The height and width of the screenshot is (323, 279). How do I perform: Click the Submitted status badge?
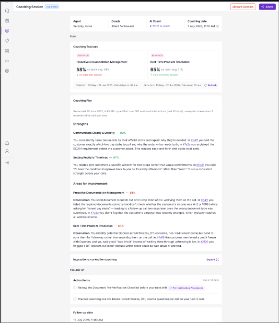coord(52,7)
